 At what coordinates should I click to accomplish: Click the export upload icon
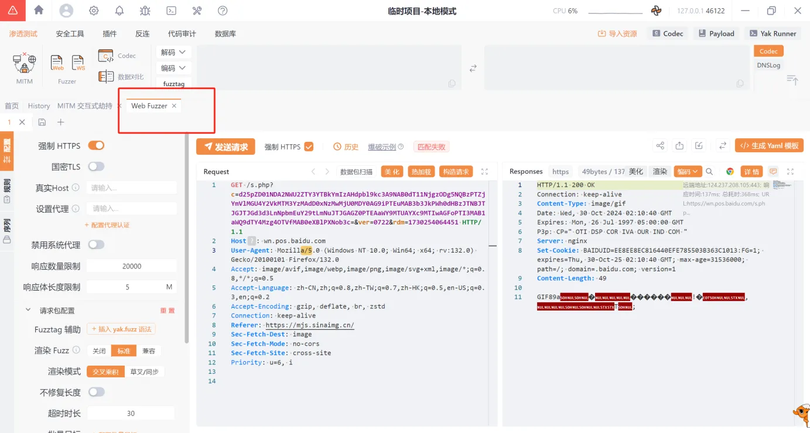click(679, 146)
